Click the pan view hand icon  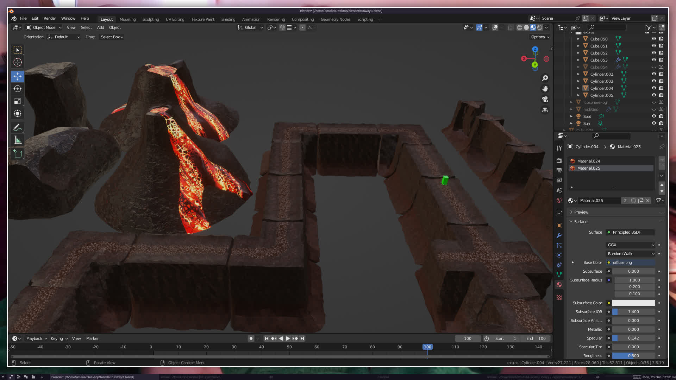[545, 89]
